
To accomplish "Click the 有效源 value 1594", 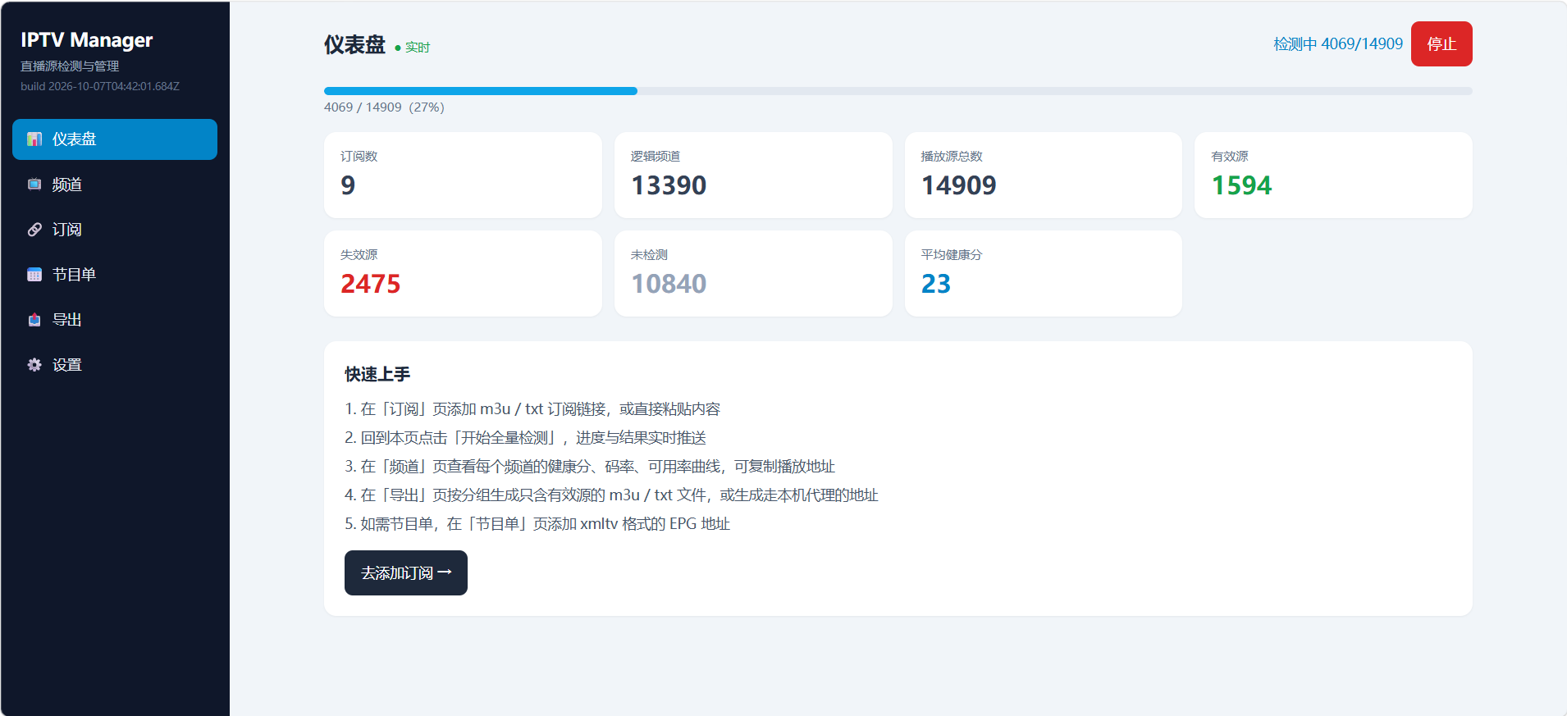I will pos(1241,185).
